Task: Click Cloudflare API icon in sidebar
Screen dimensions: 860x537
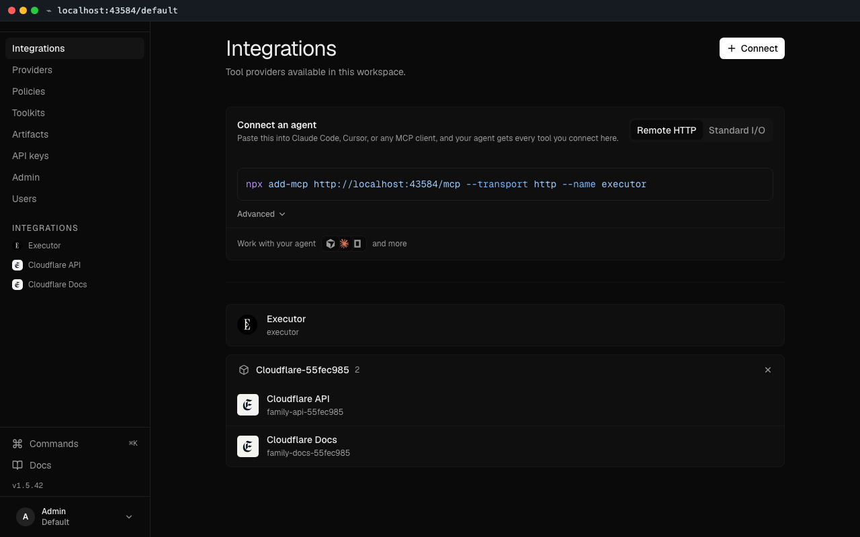Action: coord(17,265)
